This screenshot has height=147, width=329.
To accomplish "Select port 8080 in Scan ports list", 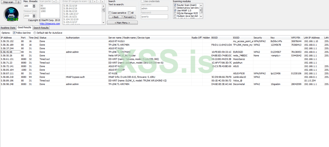I will tap(44, 8).
